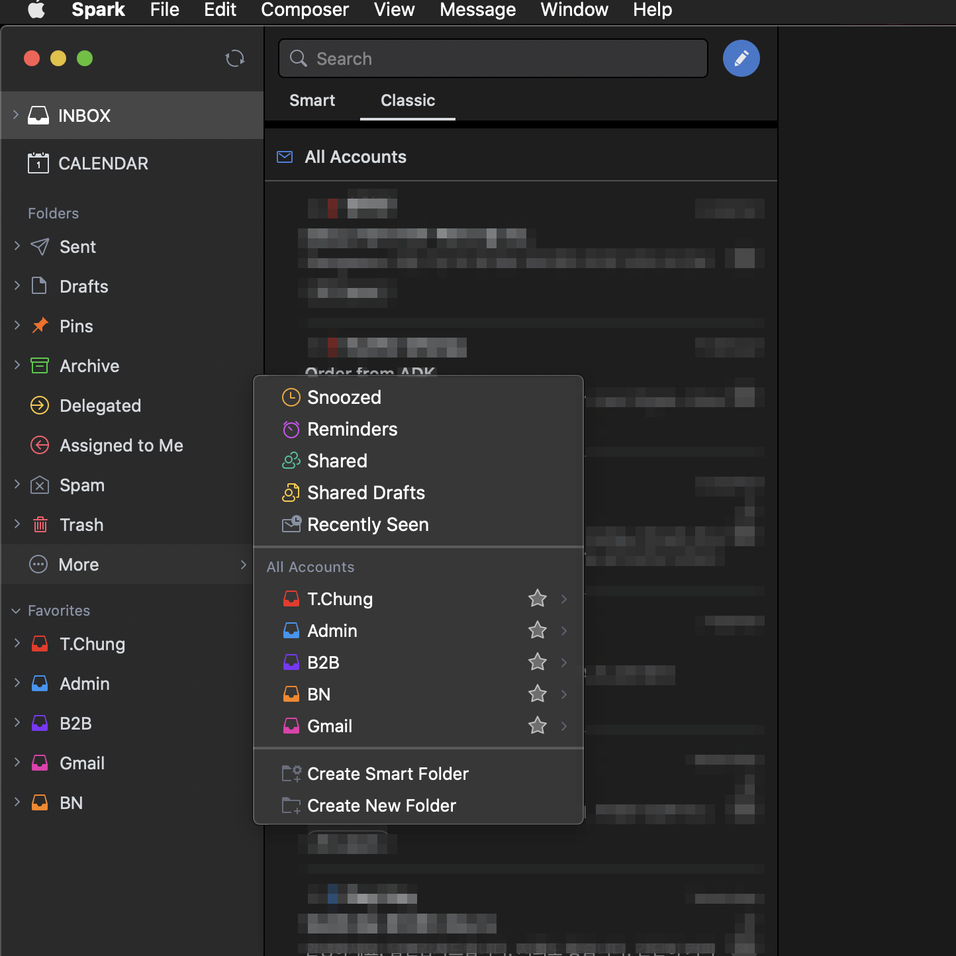Open the Help menu
Viewport: 956px width, 956px height.
point(652,9)
